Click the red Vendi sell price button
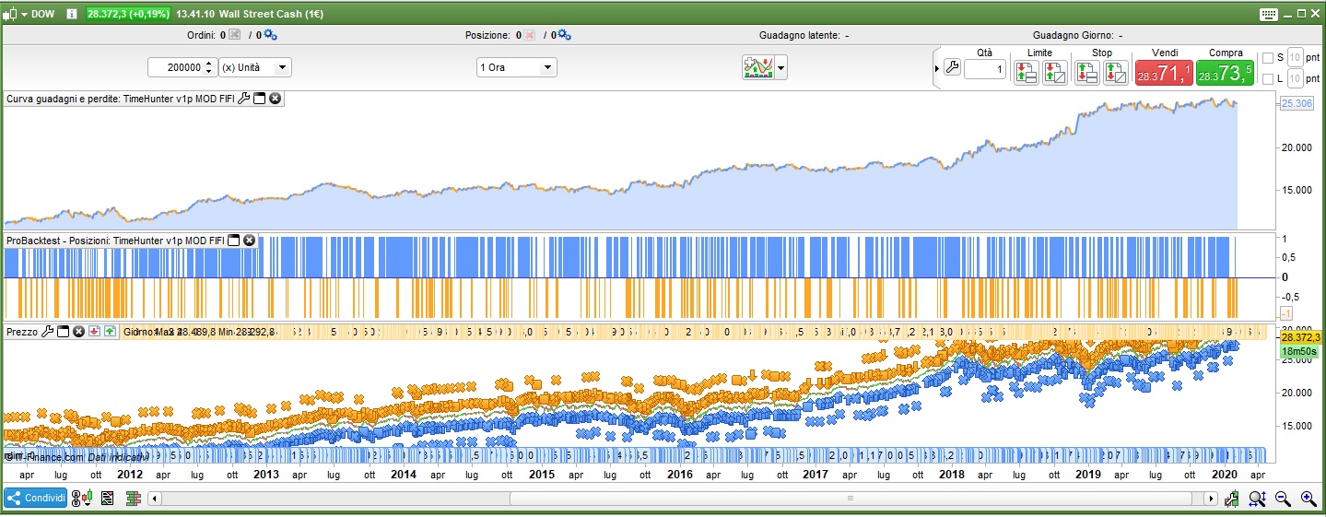This screenshot has height=517, width=1326. [1163, 73]
